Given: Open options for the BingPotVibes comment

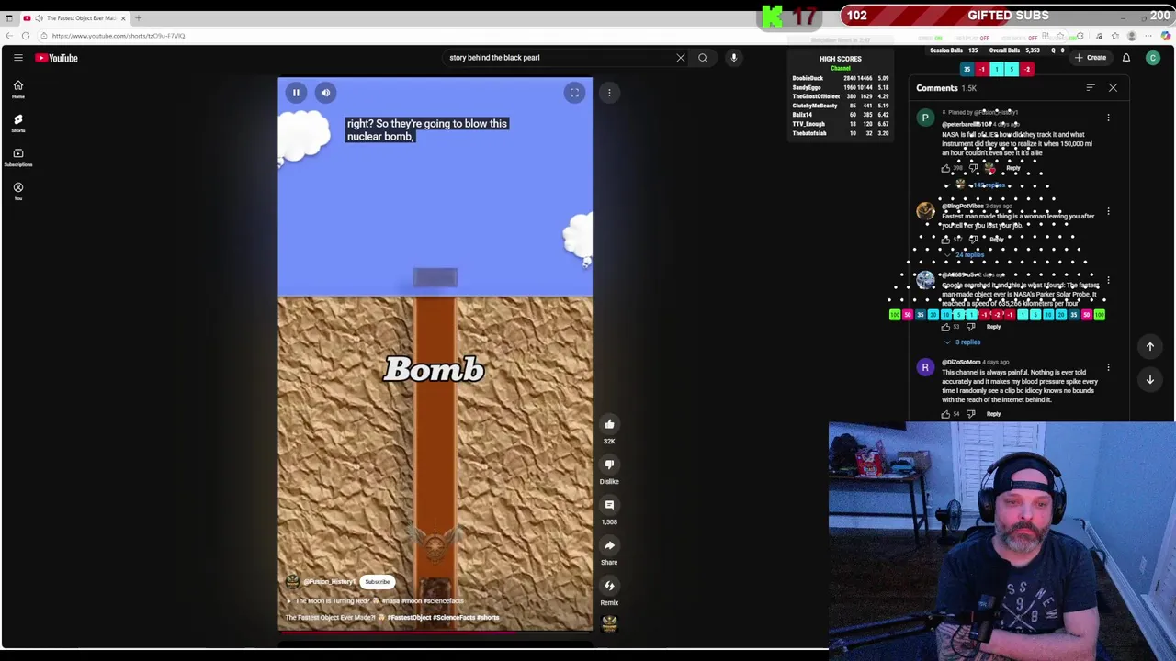Looking at the screenshot, I should coord(1108,211).
